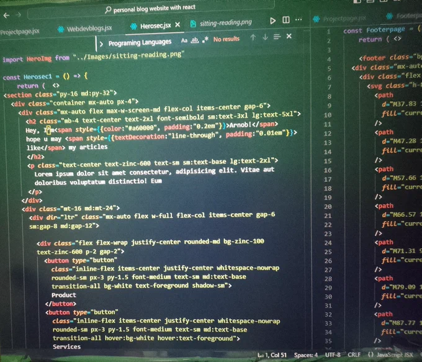422x362 pixels.
Task: Open sitting-reading.png tab
Action: pyautogui.click(x=221, y=23)
